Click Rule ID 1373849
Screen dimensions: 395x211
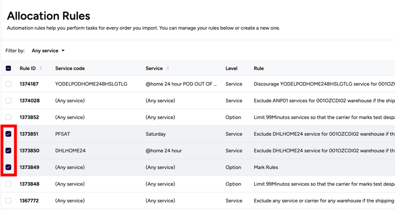(x=29, y=167)
